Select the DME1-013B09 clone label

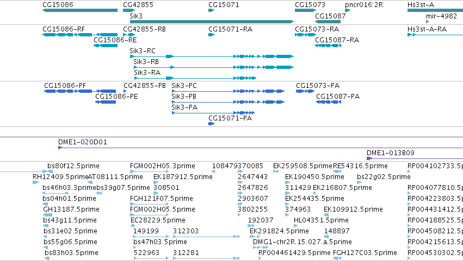390,153
